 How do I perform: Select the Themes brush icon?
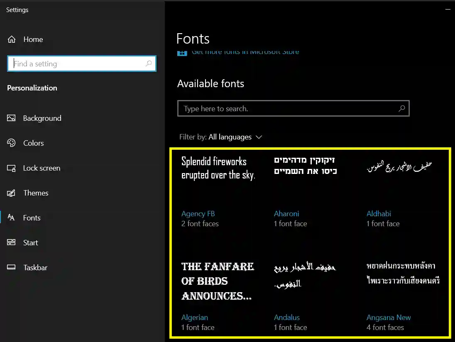[x=12, y=193]
